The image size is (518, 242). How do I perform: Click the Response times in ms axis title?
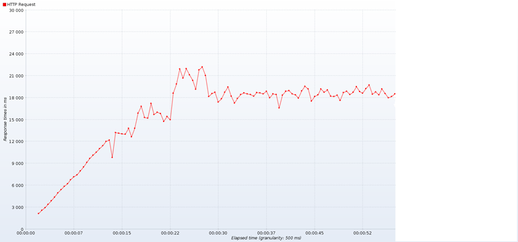point(5,120)
